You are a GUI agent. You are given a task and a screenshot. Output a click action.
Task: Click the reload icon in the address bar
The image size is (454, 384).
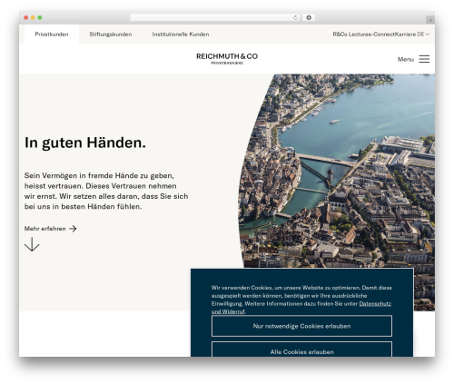[x=295, y=18]
